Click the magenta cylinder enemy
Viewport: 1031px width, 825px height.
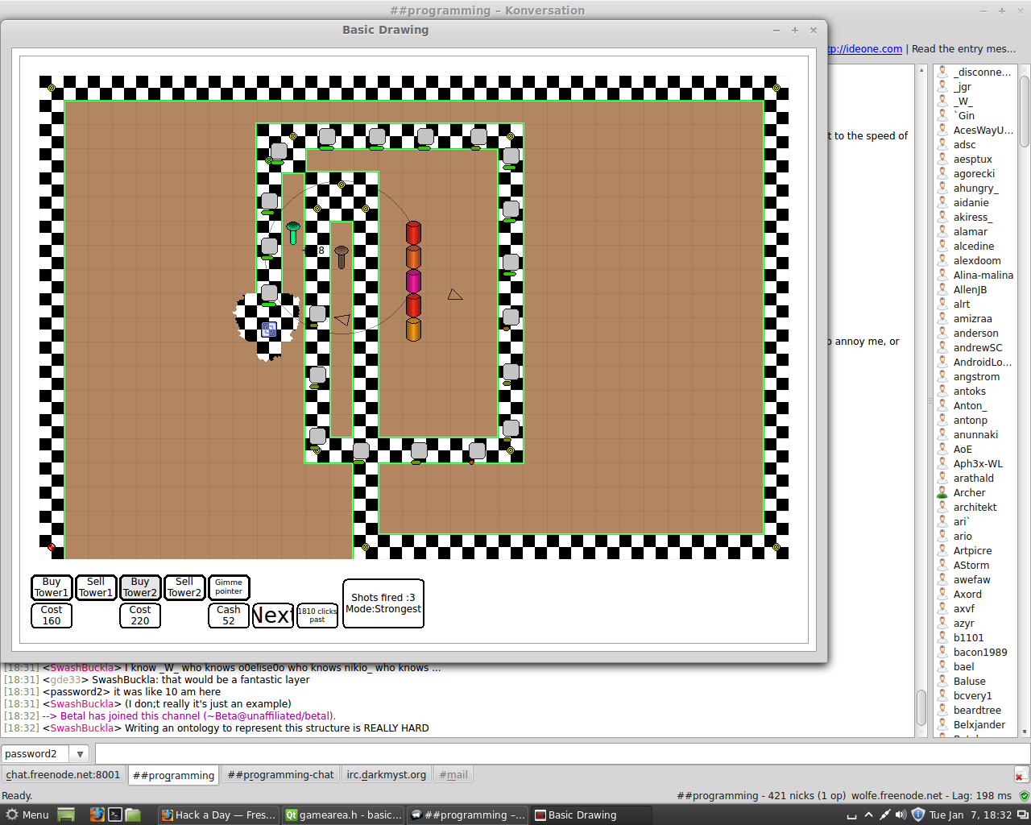(413, 281)
